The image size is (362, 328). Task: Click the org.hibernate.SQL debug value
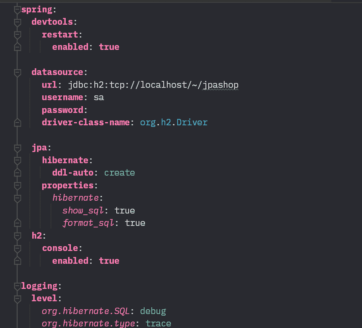tap(153, 311)
